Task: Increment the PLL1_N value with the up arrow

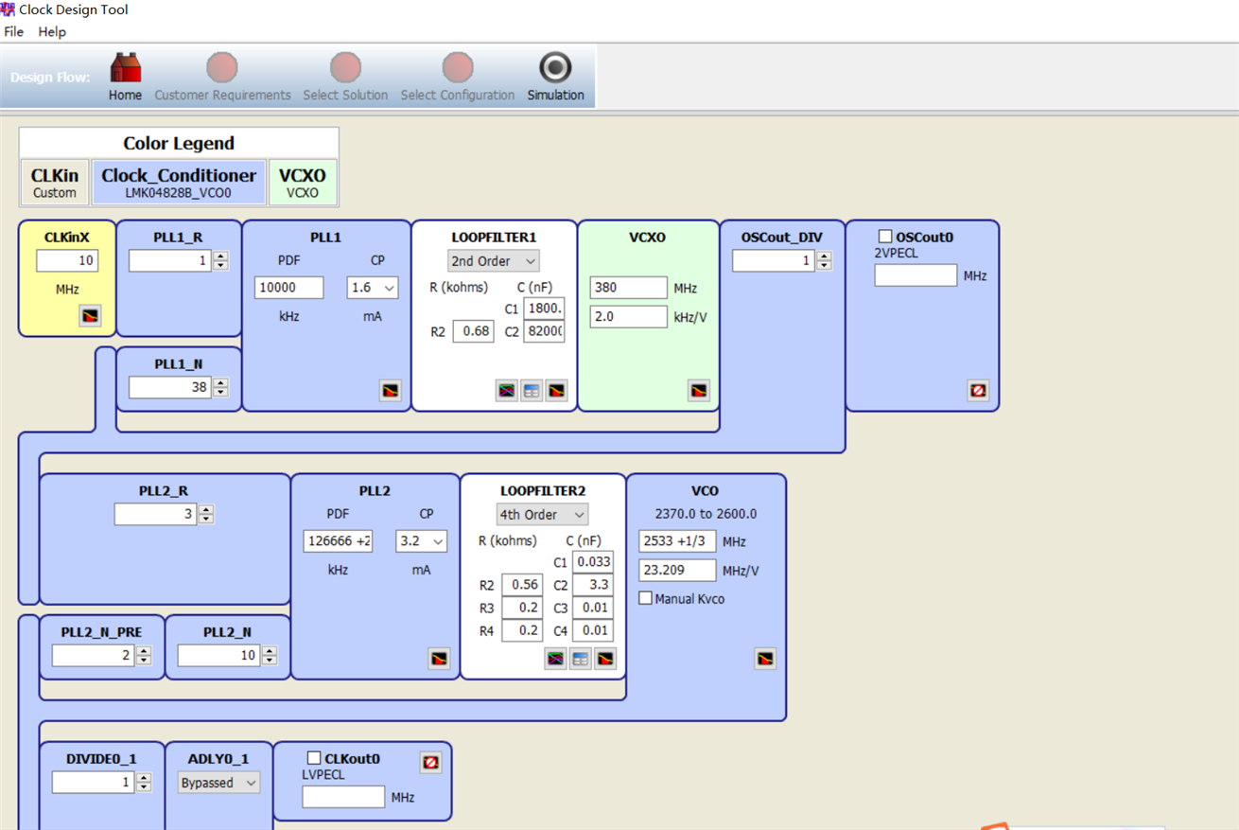Action: click(220, 382)
